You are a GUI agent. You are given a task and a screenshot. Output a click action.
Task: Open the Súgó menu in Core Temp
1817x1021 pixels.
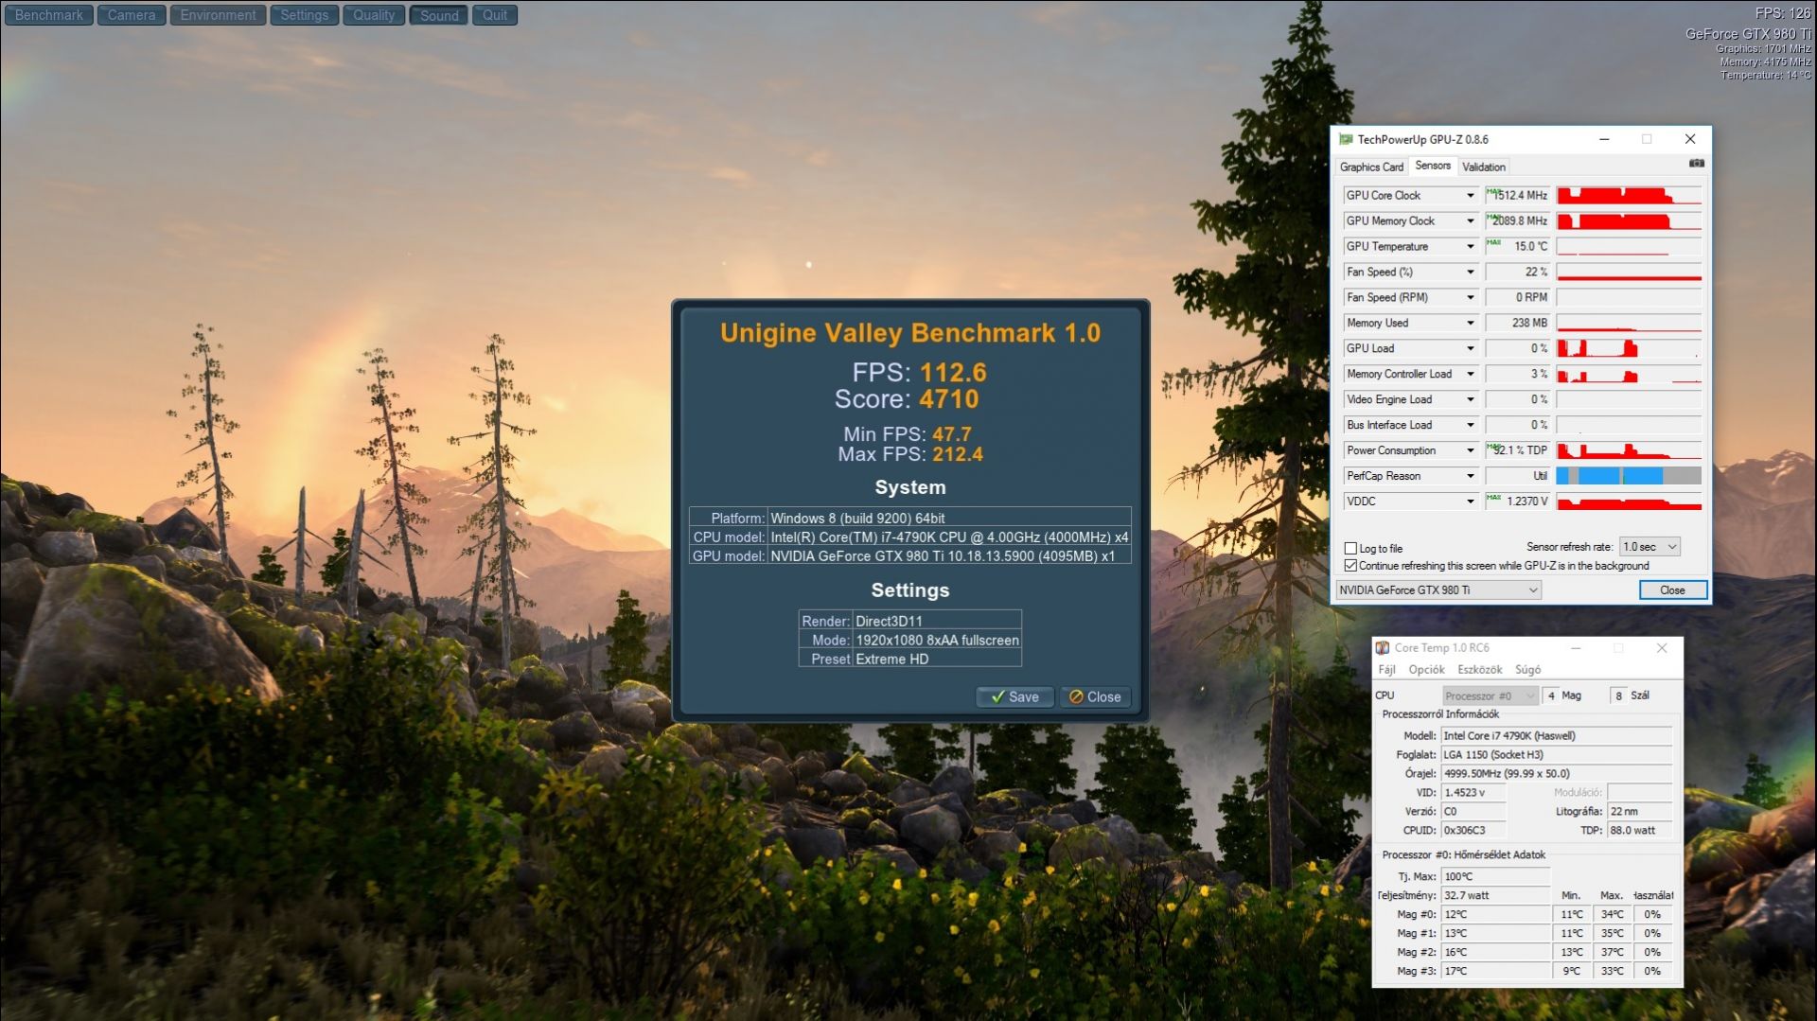tap(1527, 670)
